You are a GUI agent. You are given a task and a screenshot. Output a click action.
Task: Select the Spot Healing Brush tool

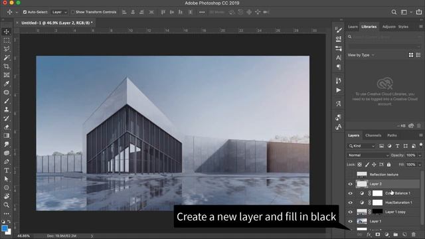[7, 92]
